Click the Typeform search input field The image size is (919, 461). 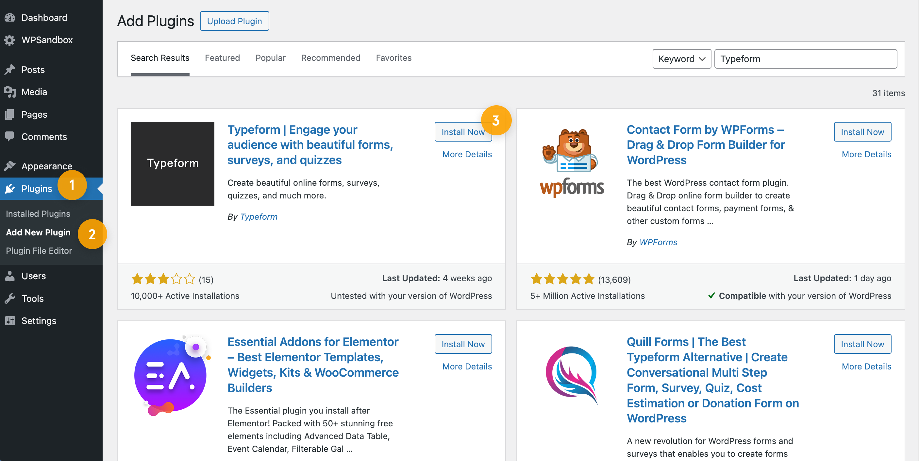(805, 59)
